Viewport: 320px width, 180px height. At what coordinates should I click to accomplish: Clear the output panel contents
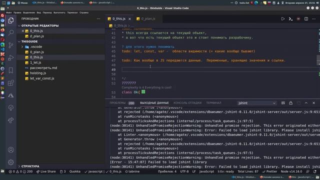[x=283, y=103]
